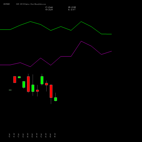Click the "24 Jul" date axis label

[x=37, y=135]
